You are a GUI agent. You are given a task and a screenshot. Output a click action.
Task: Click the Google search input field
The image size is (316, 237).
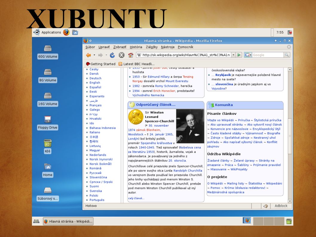point(268,55)
